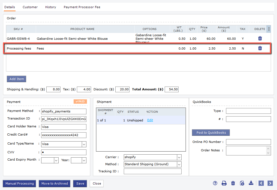The width and height of the screenshot is (277, 190).
Task: Click the 60.00 price cell
Action: click(x=211, y=39)
